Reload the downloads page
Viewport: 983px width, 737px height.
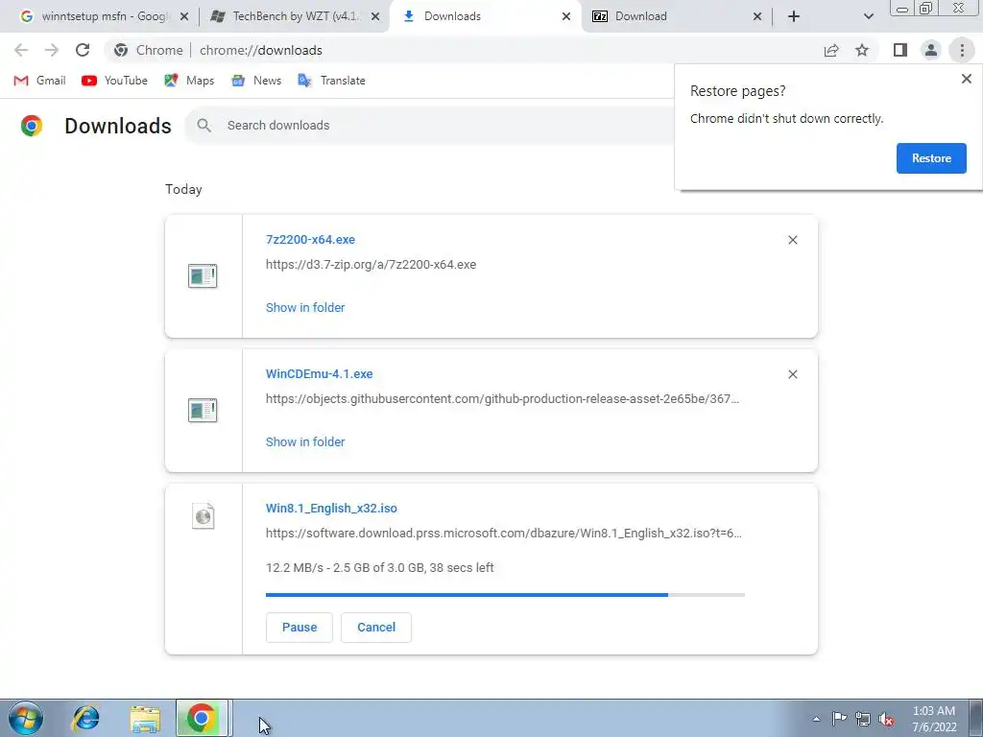point(83,50)
